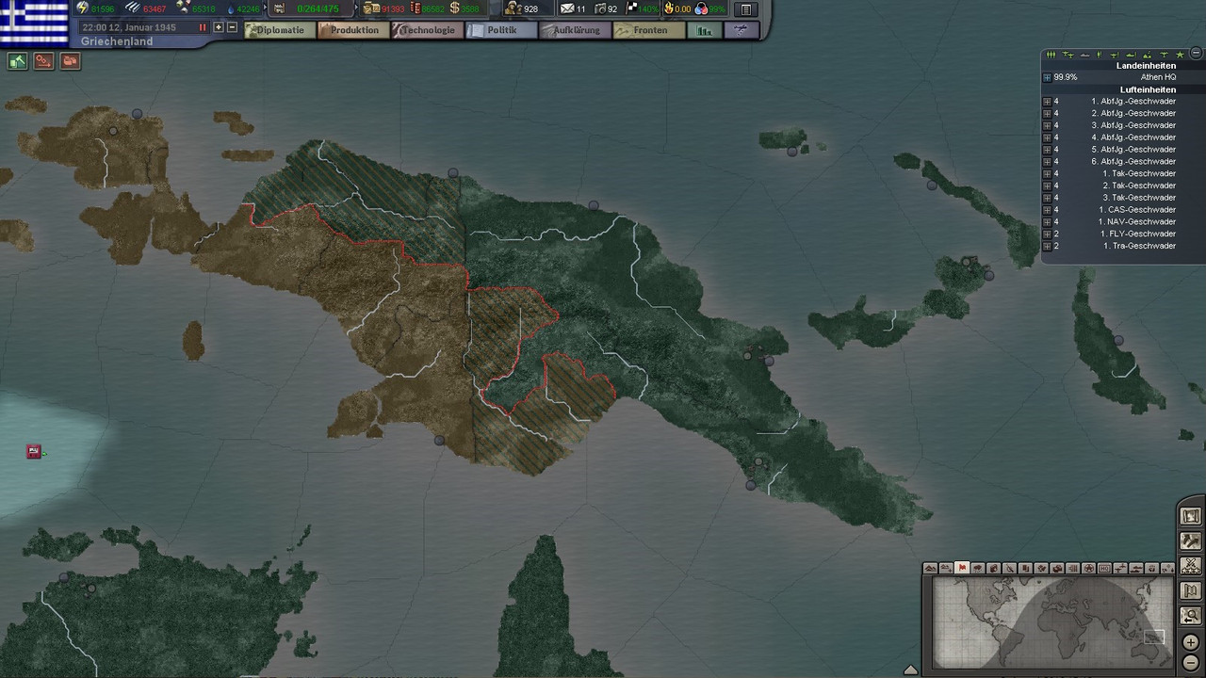Collapse minimap with the triangle arrow
1206x678 pixels.
[x=910, y=670]
